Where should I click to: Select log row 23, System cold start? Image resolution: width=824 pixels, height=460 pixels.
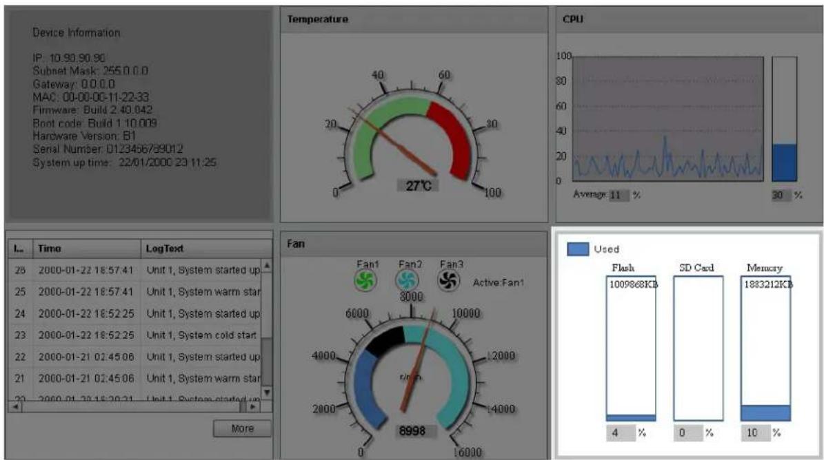click(x=134, y=335)
